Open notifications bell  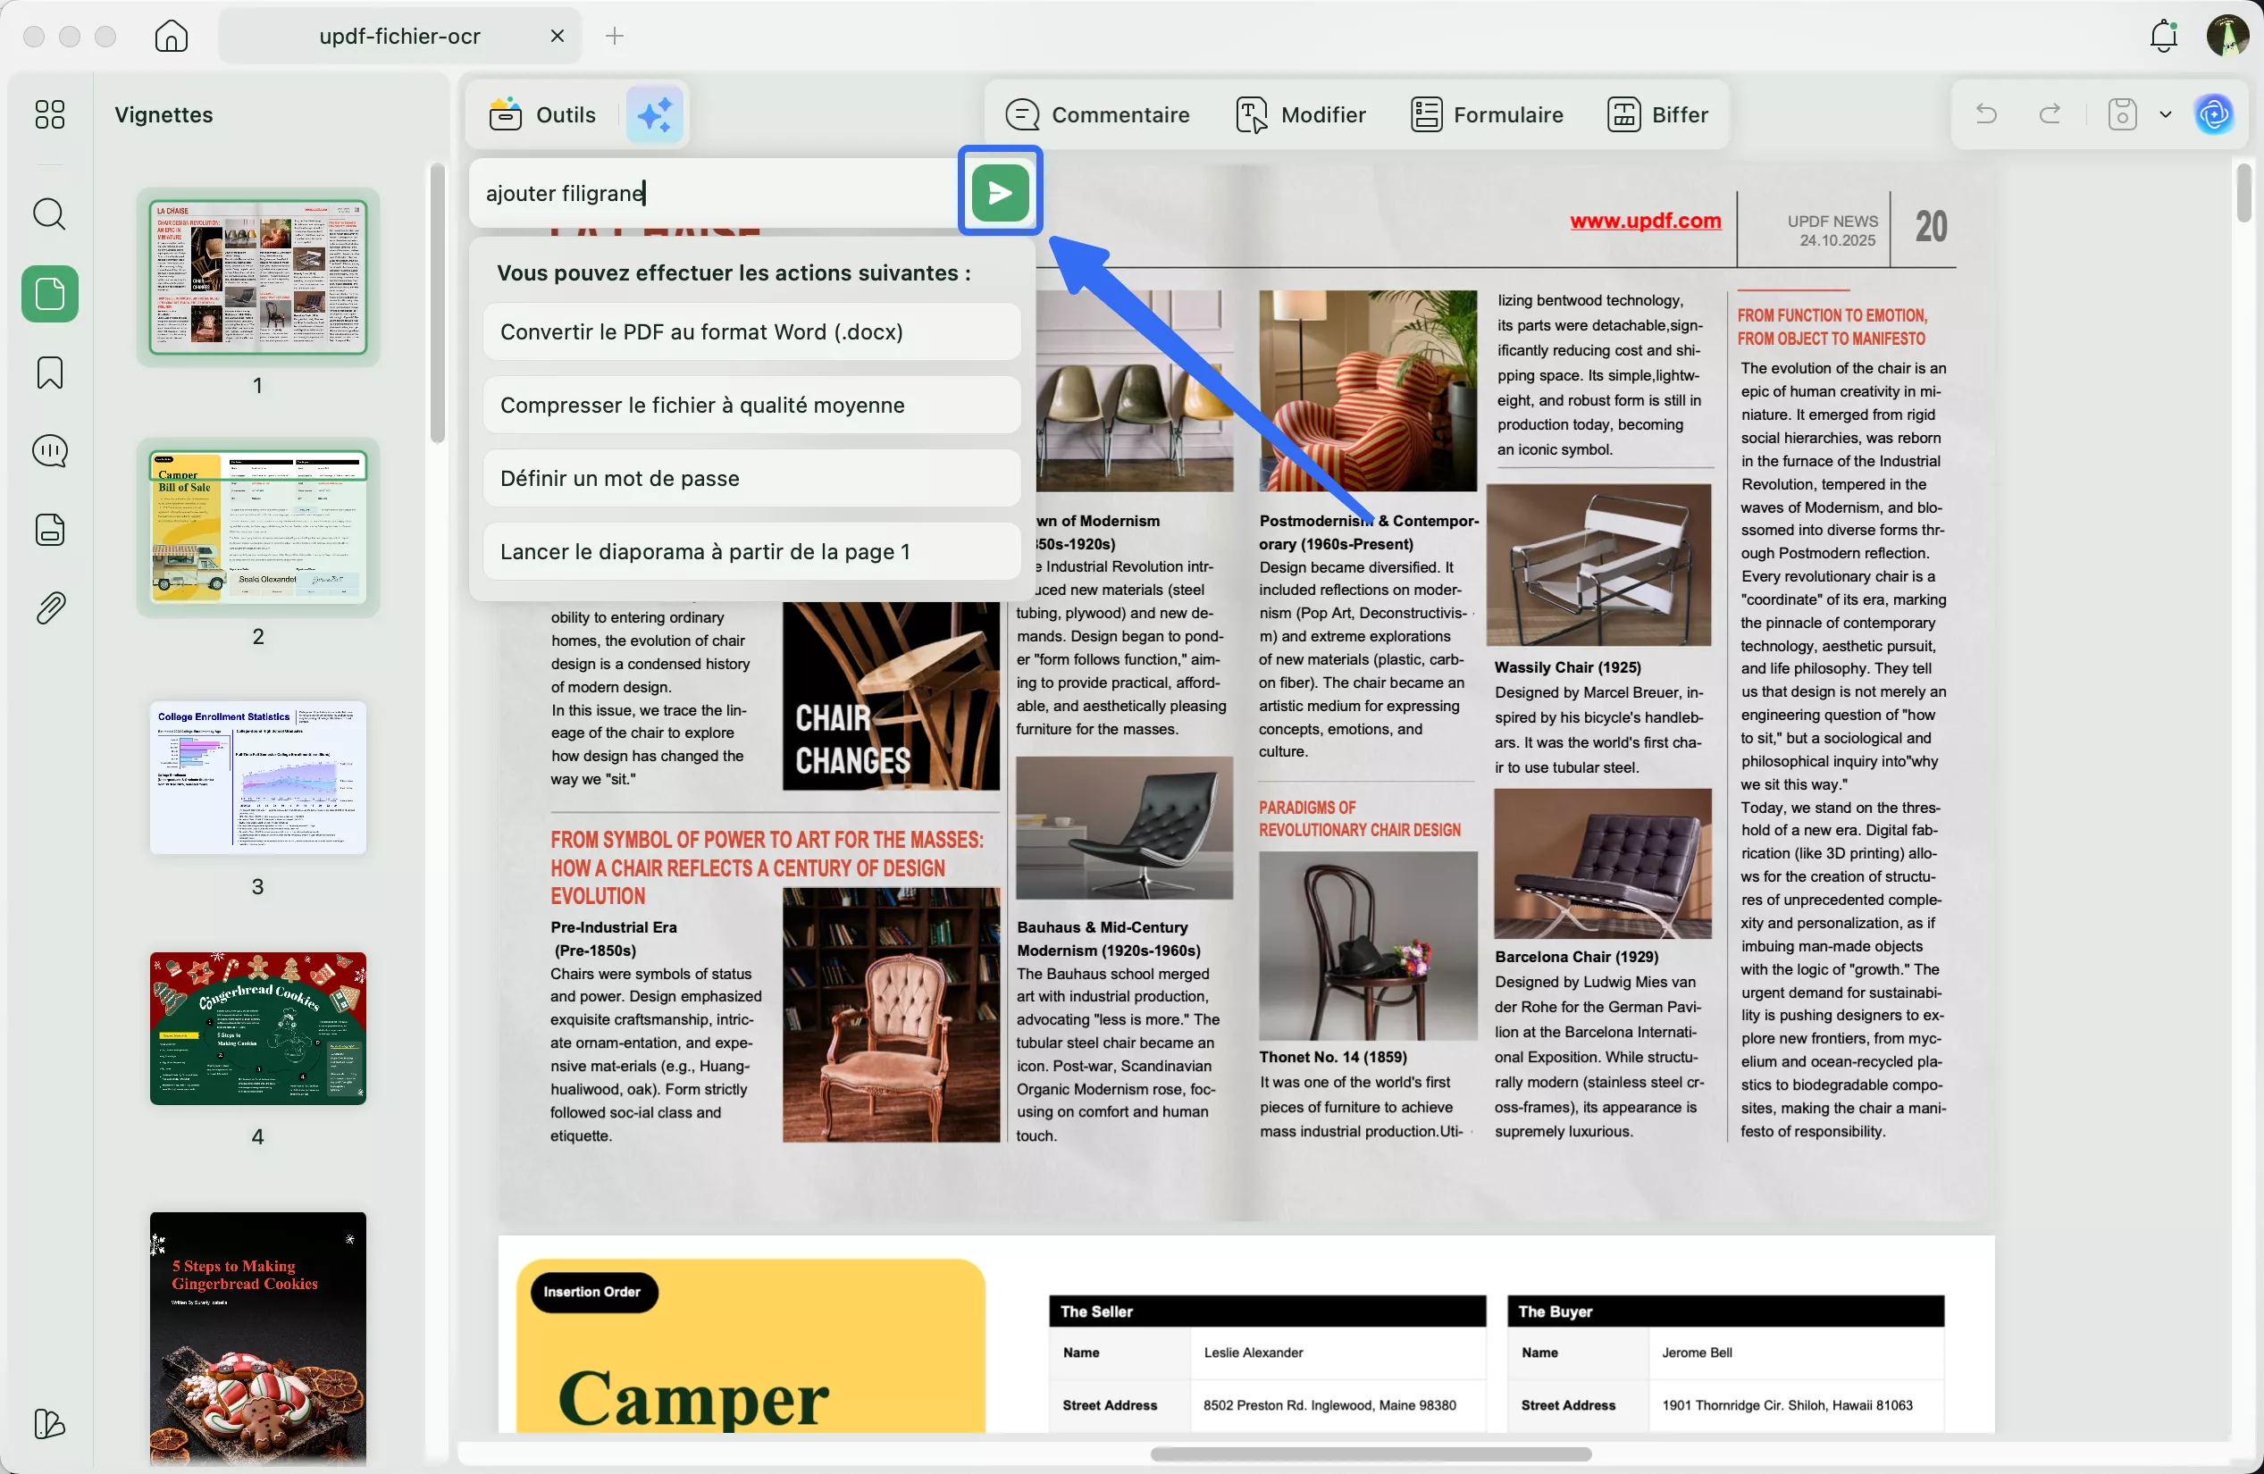pos(2163,36)
